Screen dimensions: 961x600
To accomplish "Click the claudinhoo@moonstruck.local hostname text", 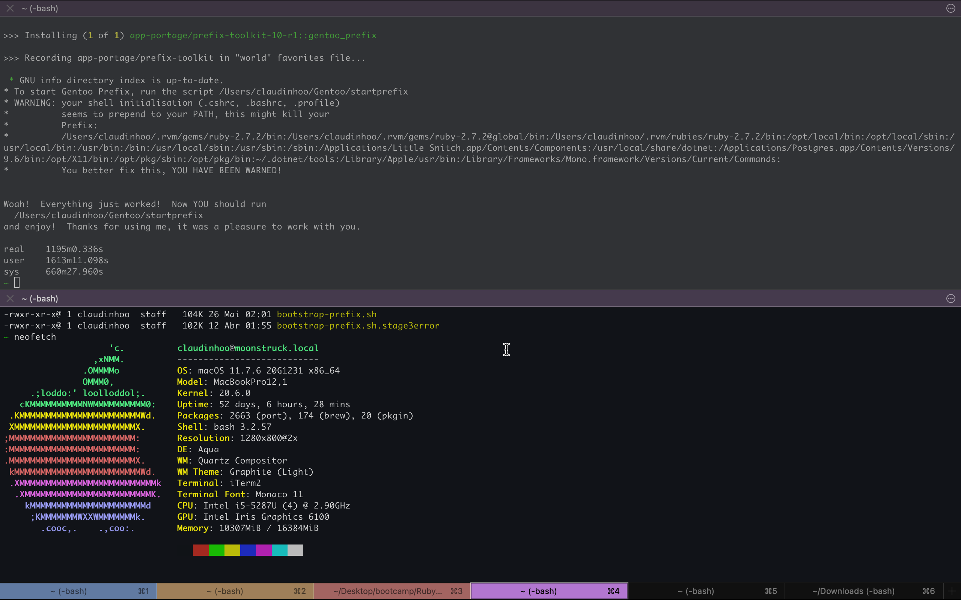I will [x=247, y=348].
